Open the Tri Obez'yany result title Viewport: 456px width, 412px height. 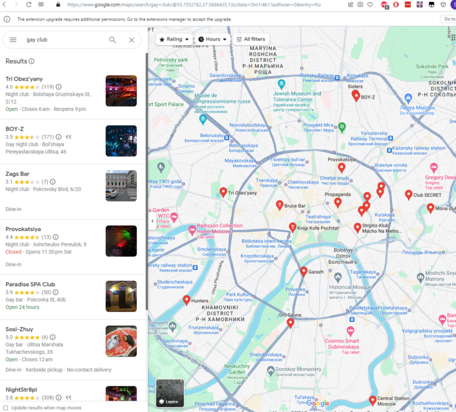pyautogui.click(x=24, y=79)
